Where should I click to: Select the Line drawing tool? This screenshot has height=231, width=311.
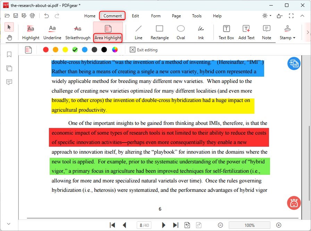point(138,32)
